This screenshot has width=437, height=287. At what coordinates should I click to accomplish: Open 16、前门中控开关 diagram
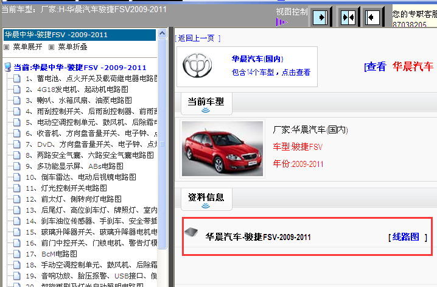pos(91,243)
